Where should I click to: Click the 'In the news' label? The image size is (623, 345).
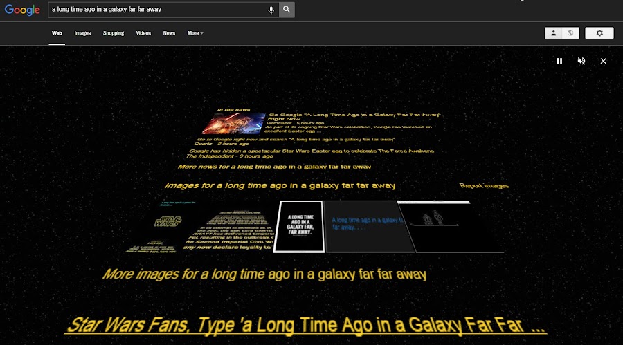[234, 109]
